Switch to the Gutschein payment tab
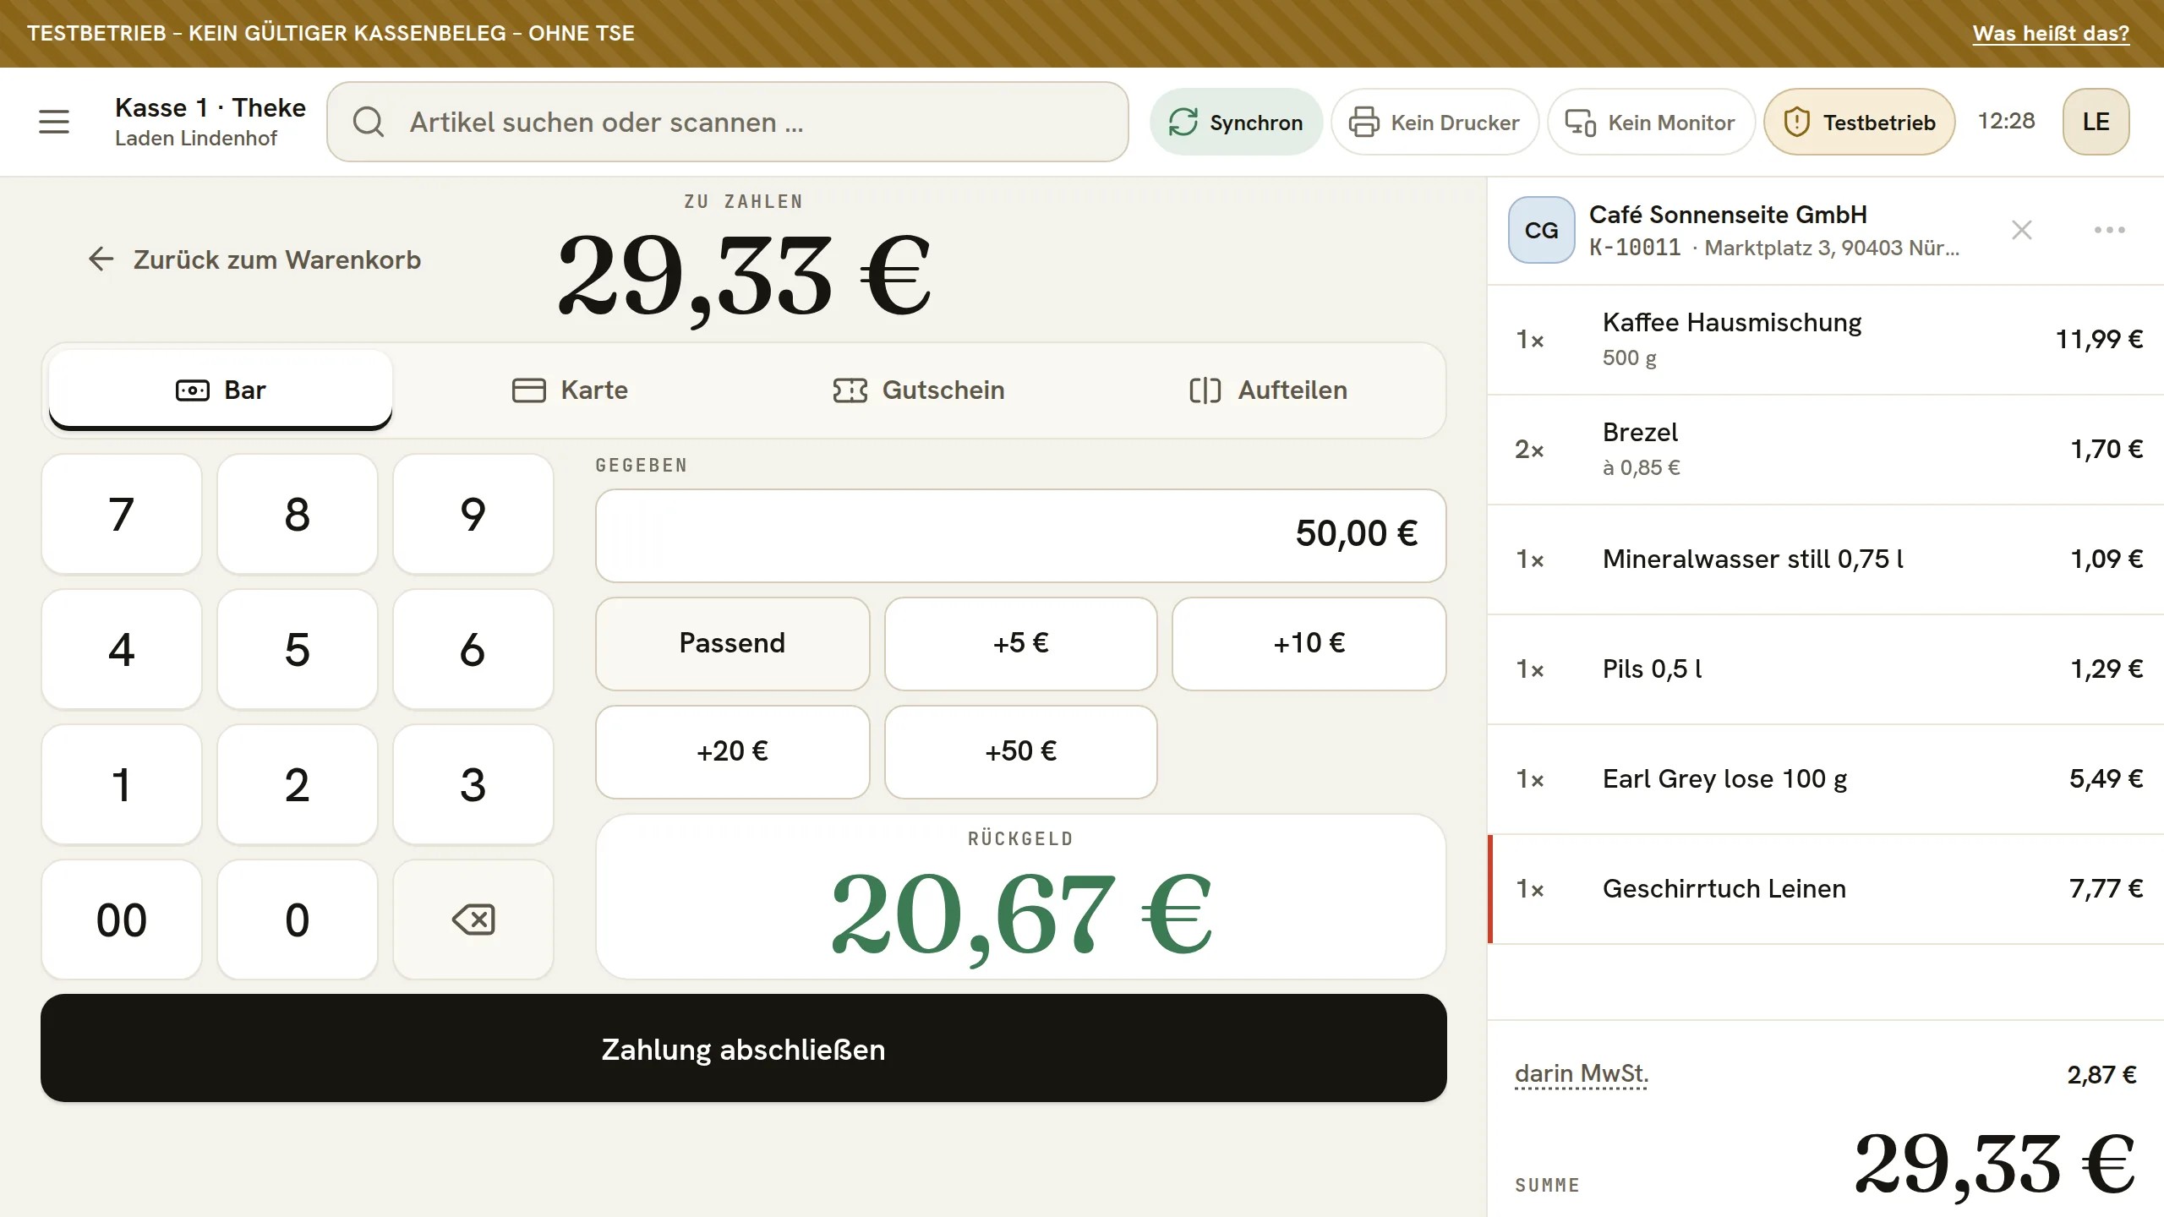Viewport: 2164px width, 1217px height. pos(919,390)
